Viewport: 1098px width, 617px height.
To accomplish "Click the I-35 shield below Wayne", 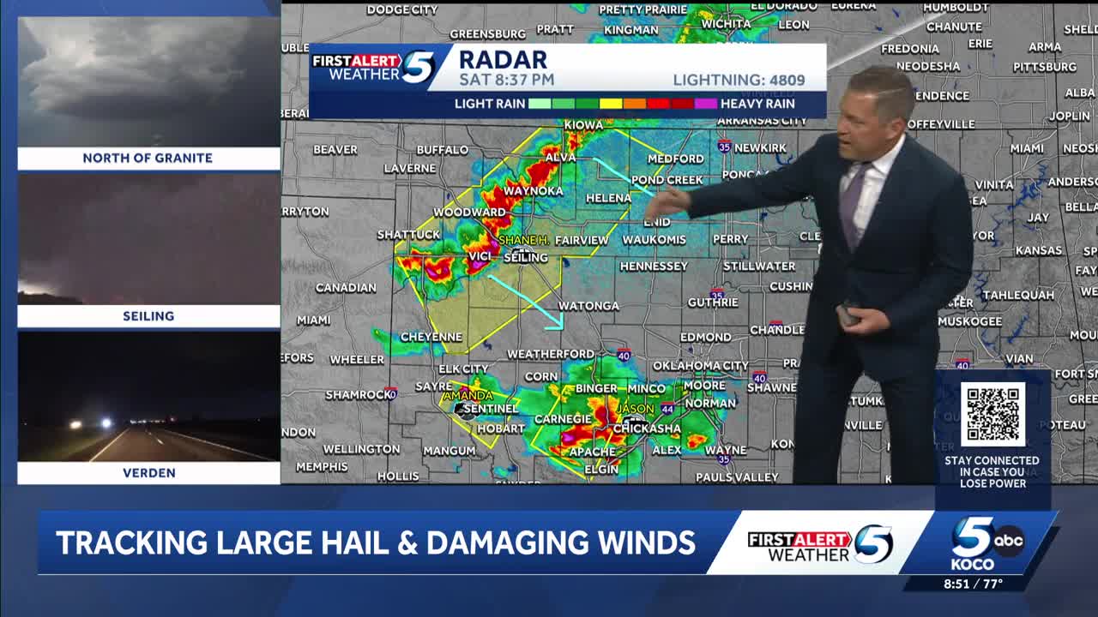I will click(x=725, y=460).
